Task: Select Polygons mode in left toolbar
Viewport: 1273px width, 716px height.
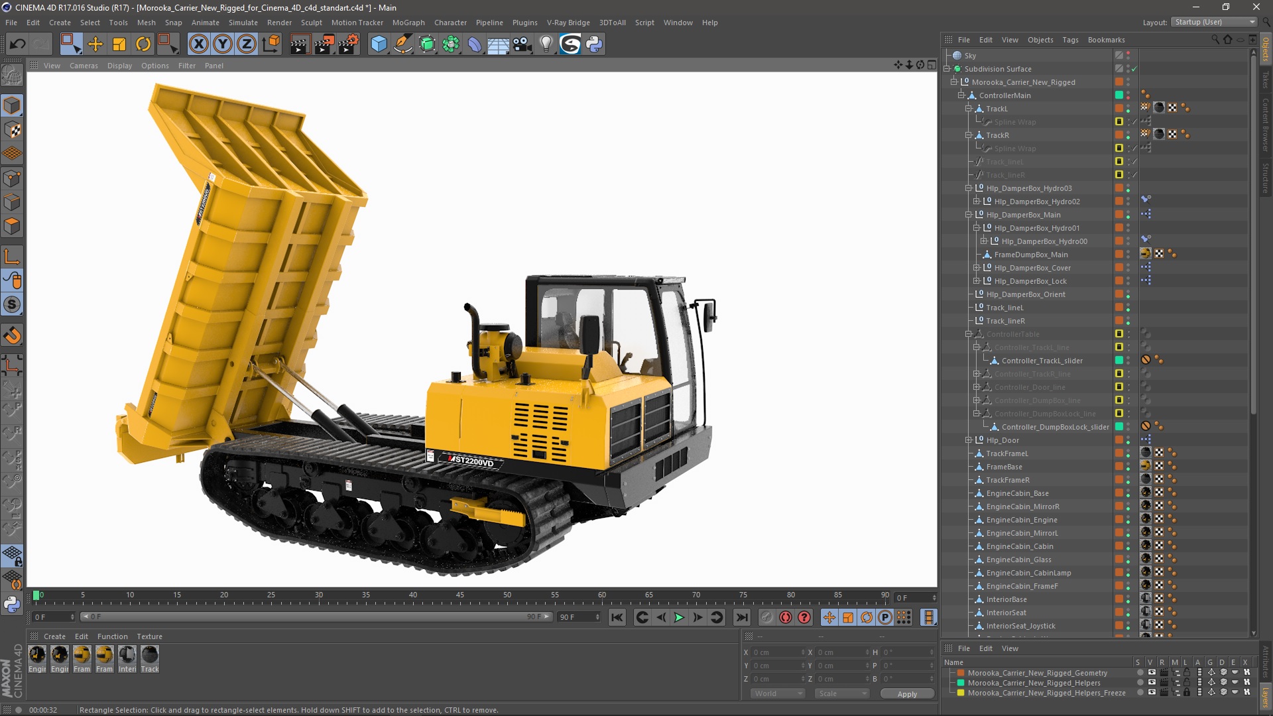Action: pos(12,226)
